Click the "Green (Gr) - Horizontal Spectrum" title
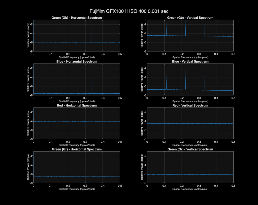258x205 pixels. click(77, 149)
